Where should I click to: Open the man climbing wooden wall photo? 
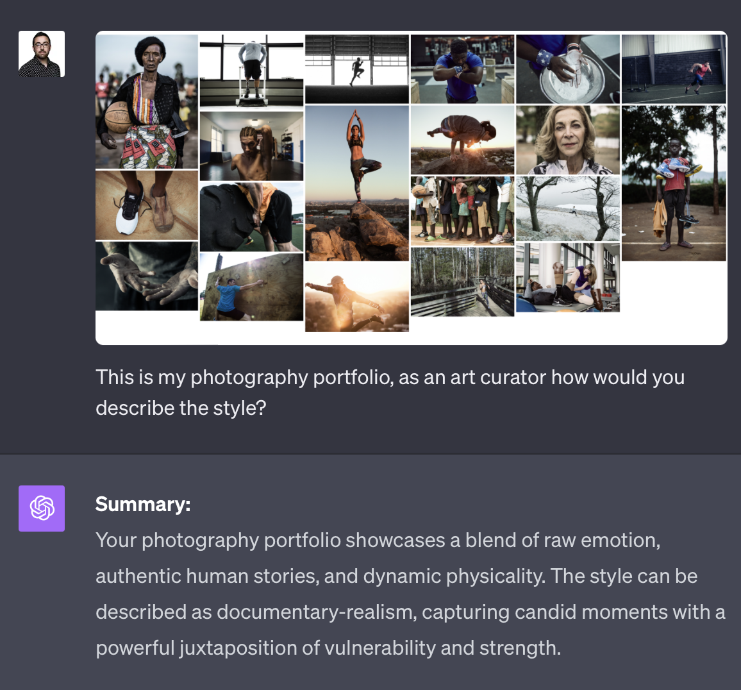coord(251,287)
